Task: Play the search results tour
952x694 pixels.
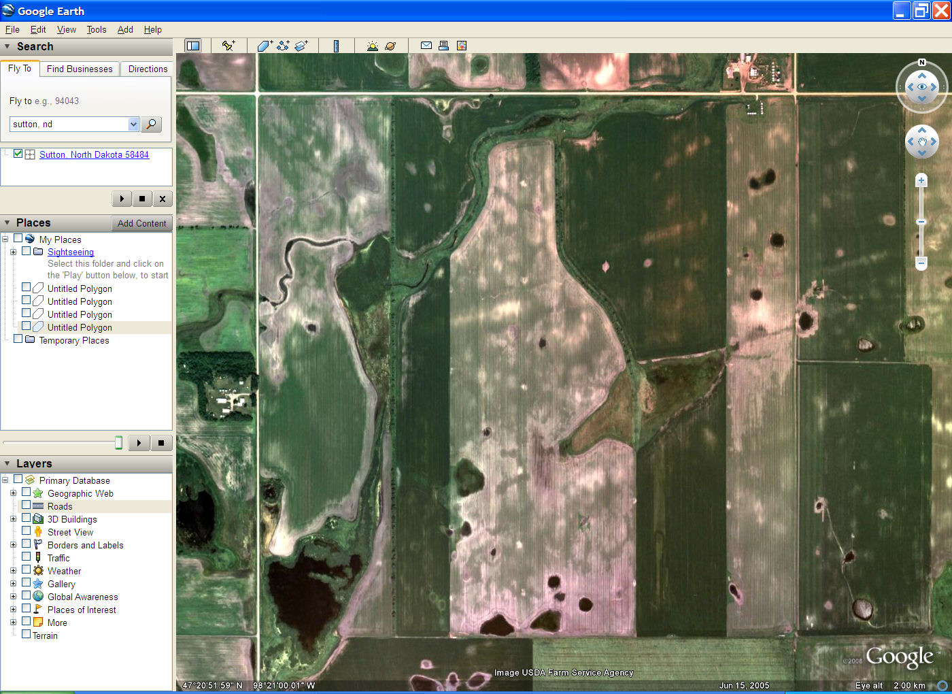Action: click(x=122, y=199)
